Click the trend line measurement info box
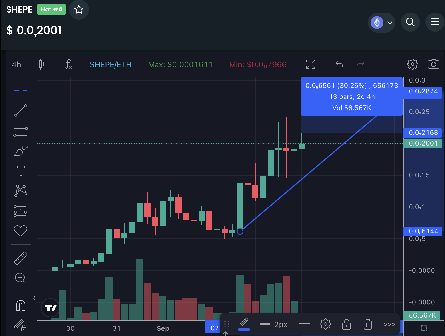The height and width of the screenshot is (336, 445). click(352, 96)
